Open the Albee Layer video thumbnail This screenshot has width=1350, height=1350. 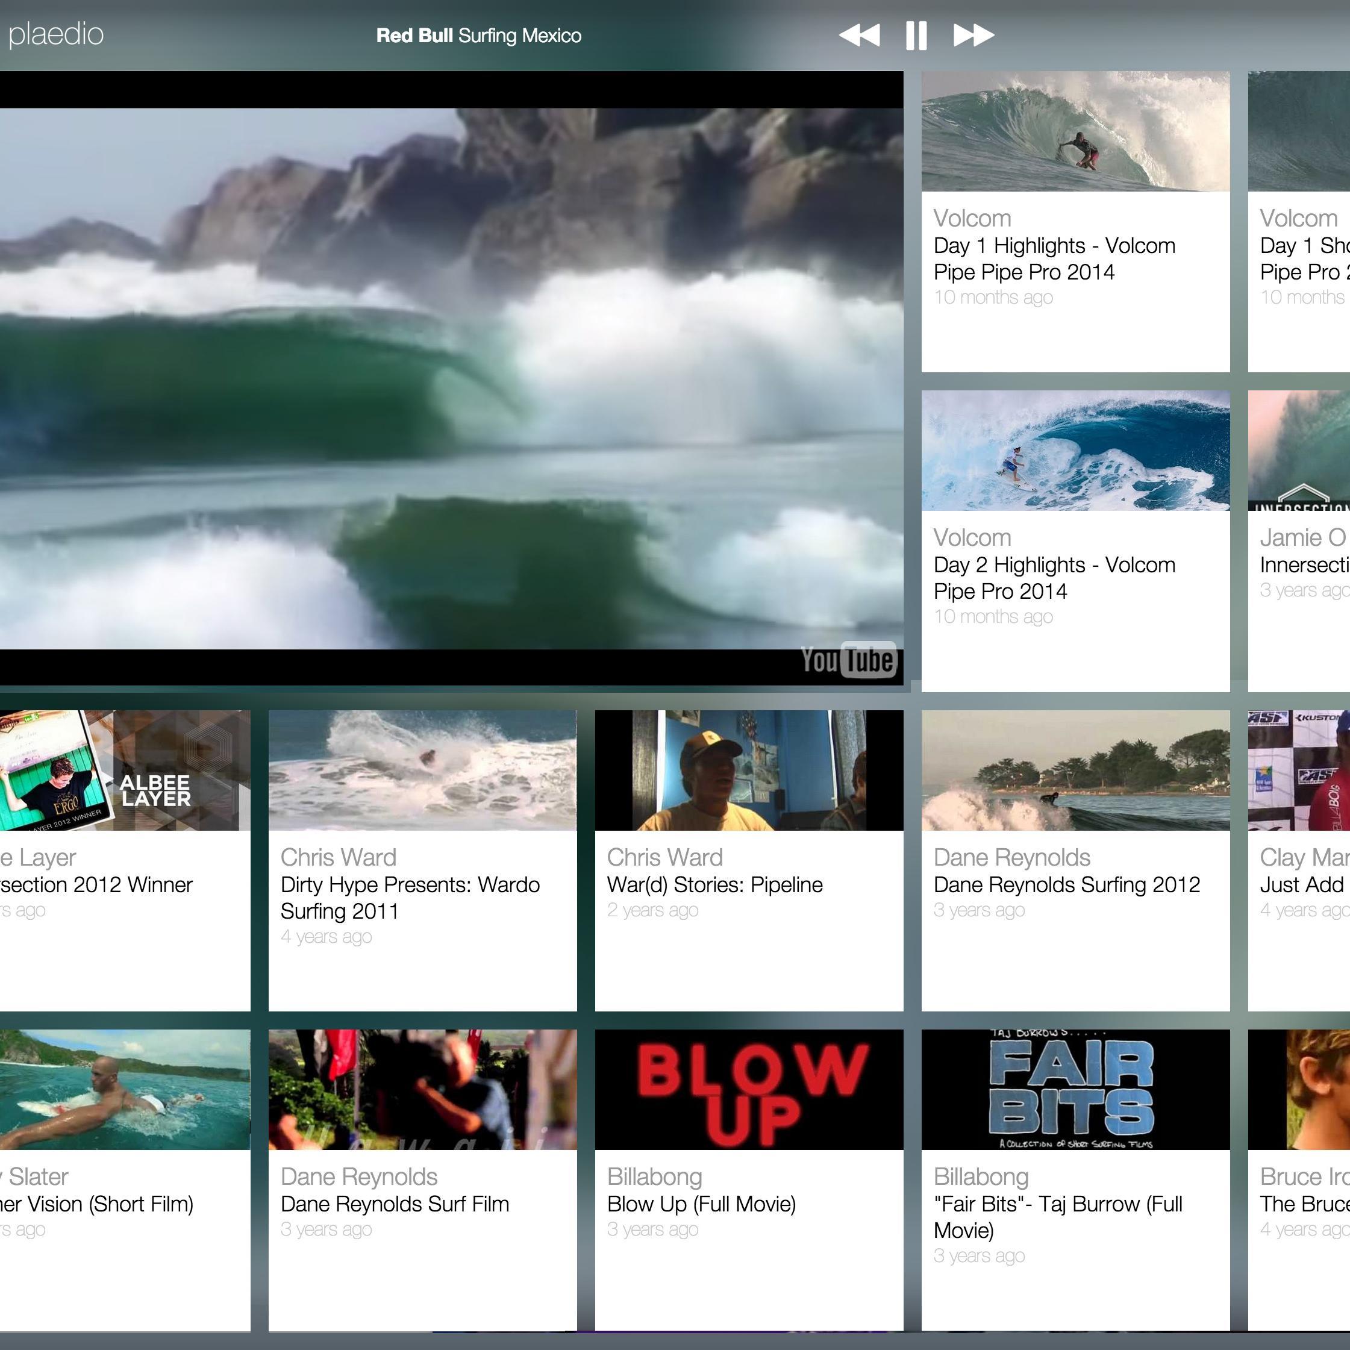(x=125, y=770)
